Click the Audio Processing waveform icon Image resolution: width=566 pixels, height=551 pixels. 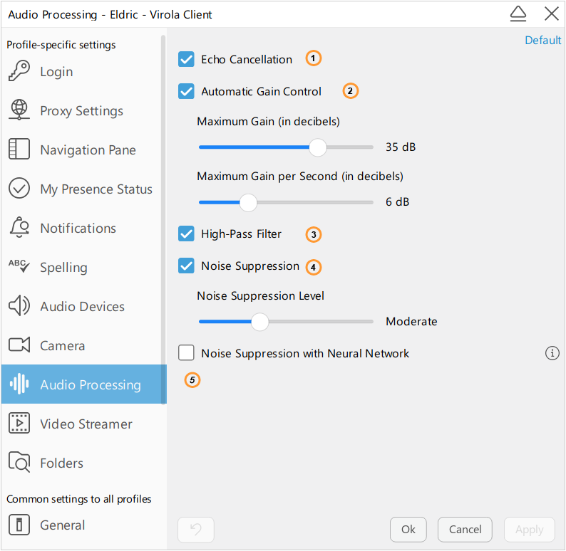point(19,384)
